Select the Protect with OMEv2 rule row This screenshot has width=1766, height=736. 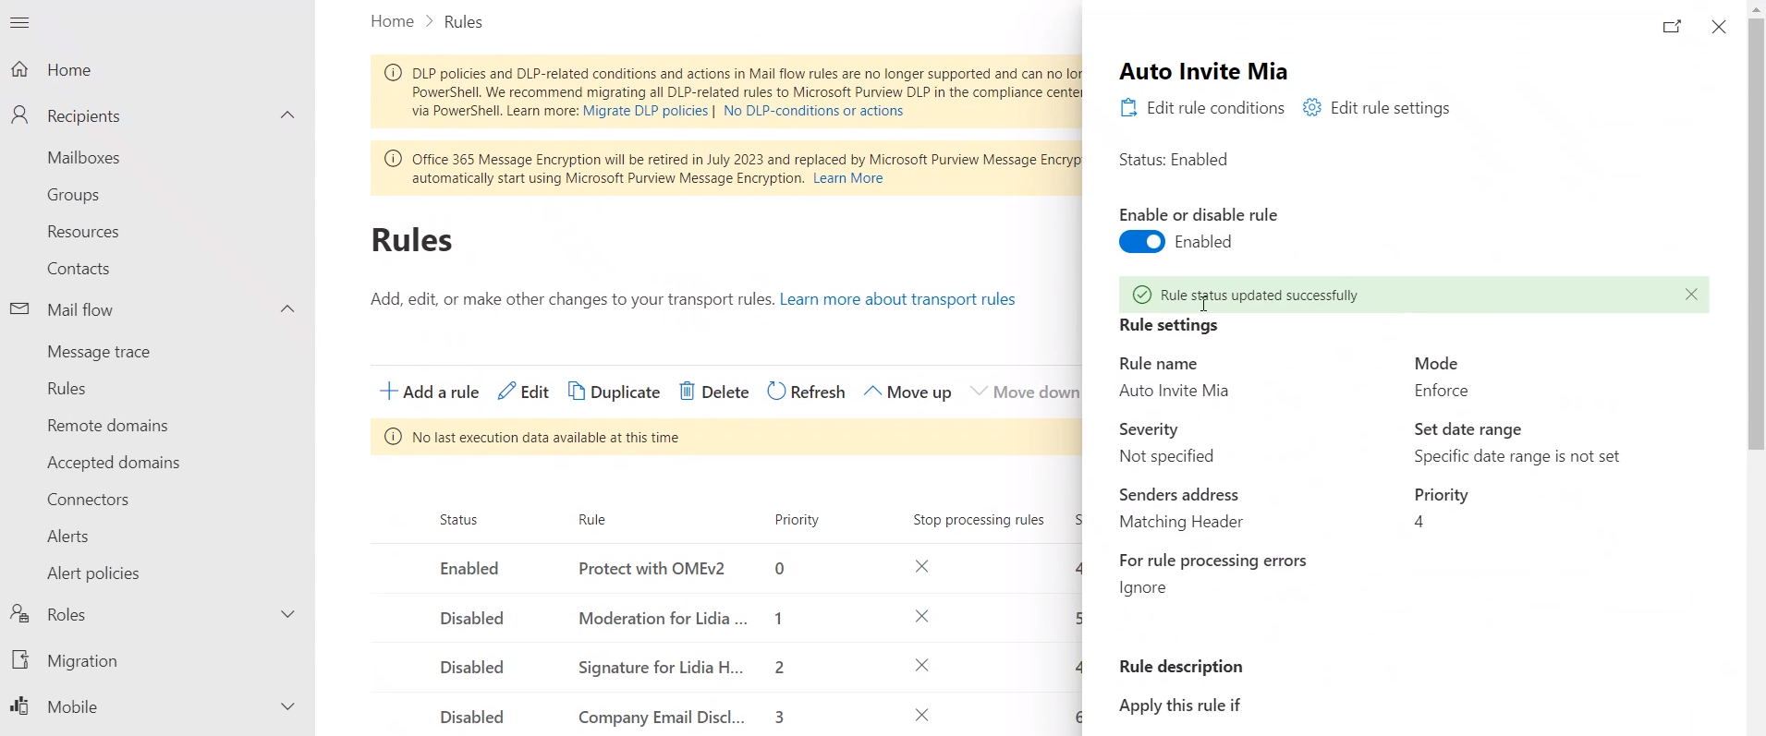coord(651,569)
